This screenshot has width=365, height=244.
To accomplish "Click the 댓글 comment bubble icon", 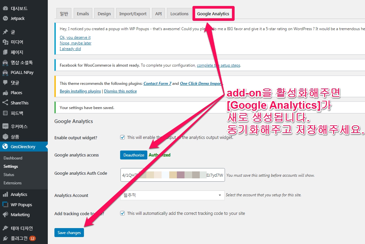I will [5, 83].
